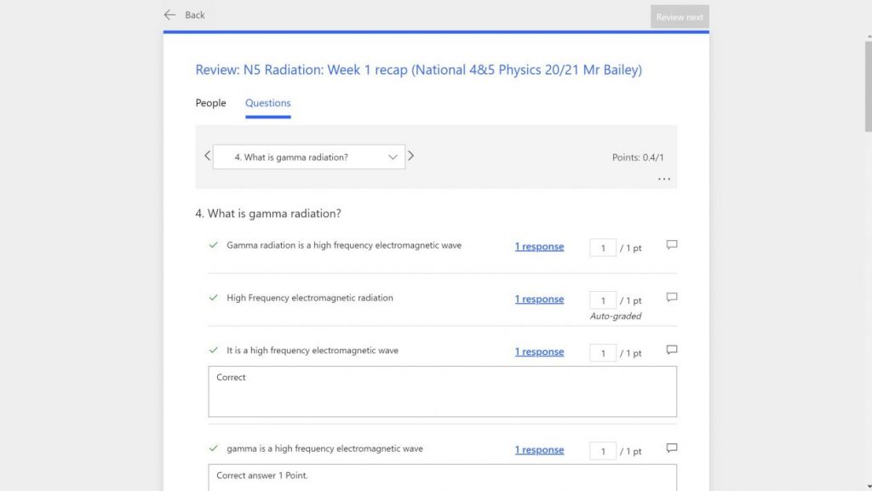Click the left chevron for the previous question
The width and height of the screenshot is (872, 491).
[207, 156]
